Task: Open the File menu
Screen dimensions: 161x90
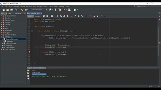Action: pos(2,6)
